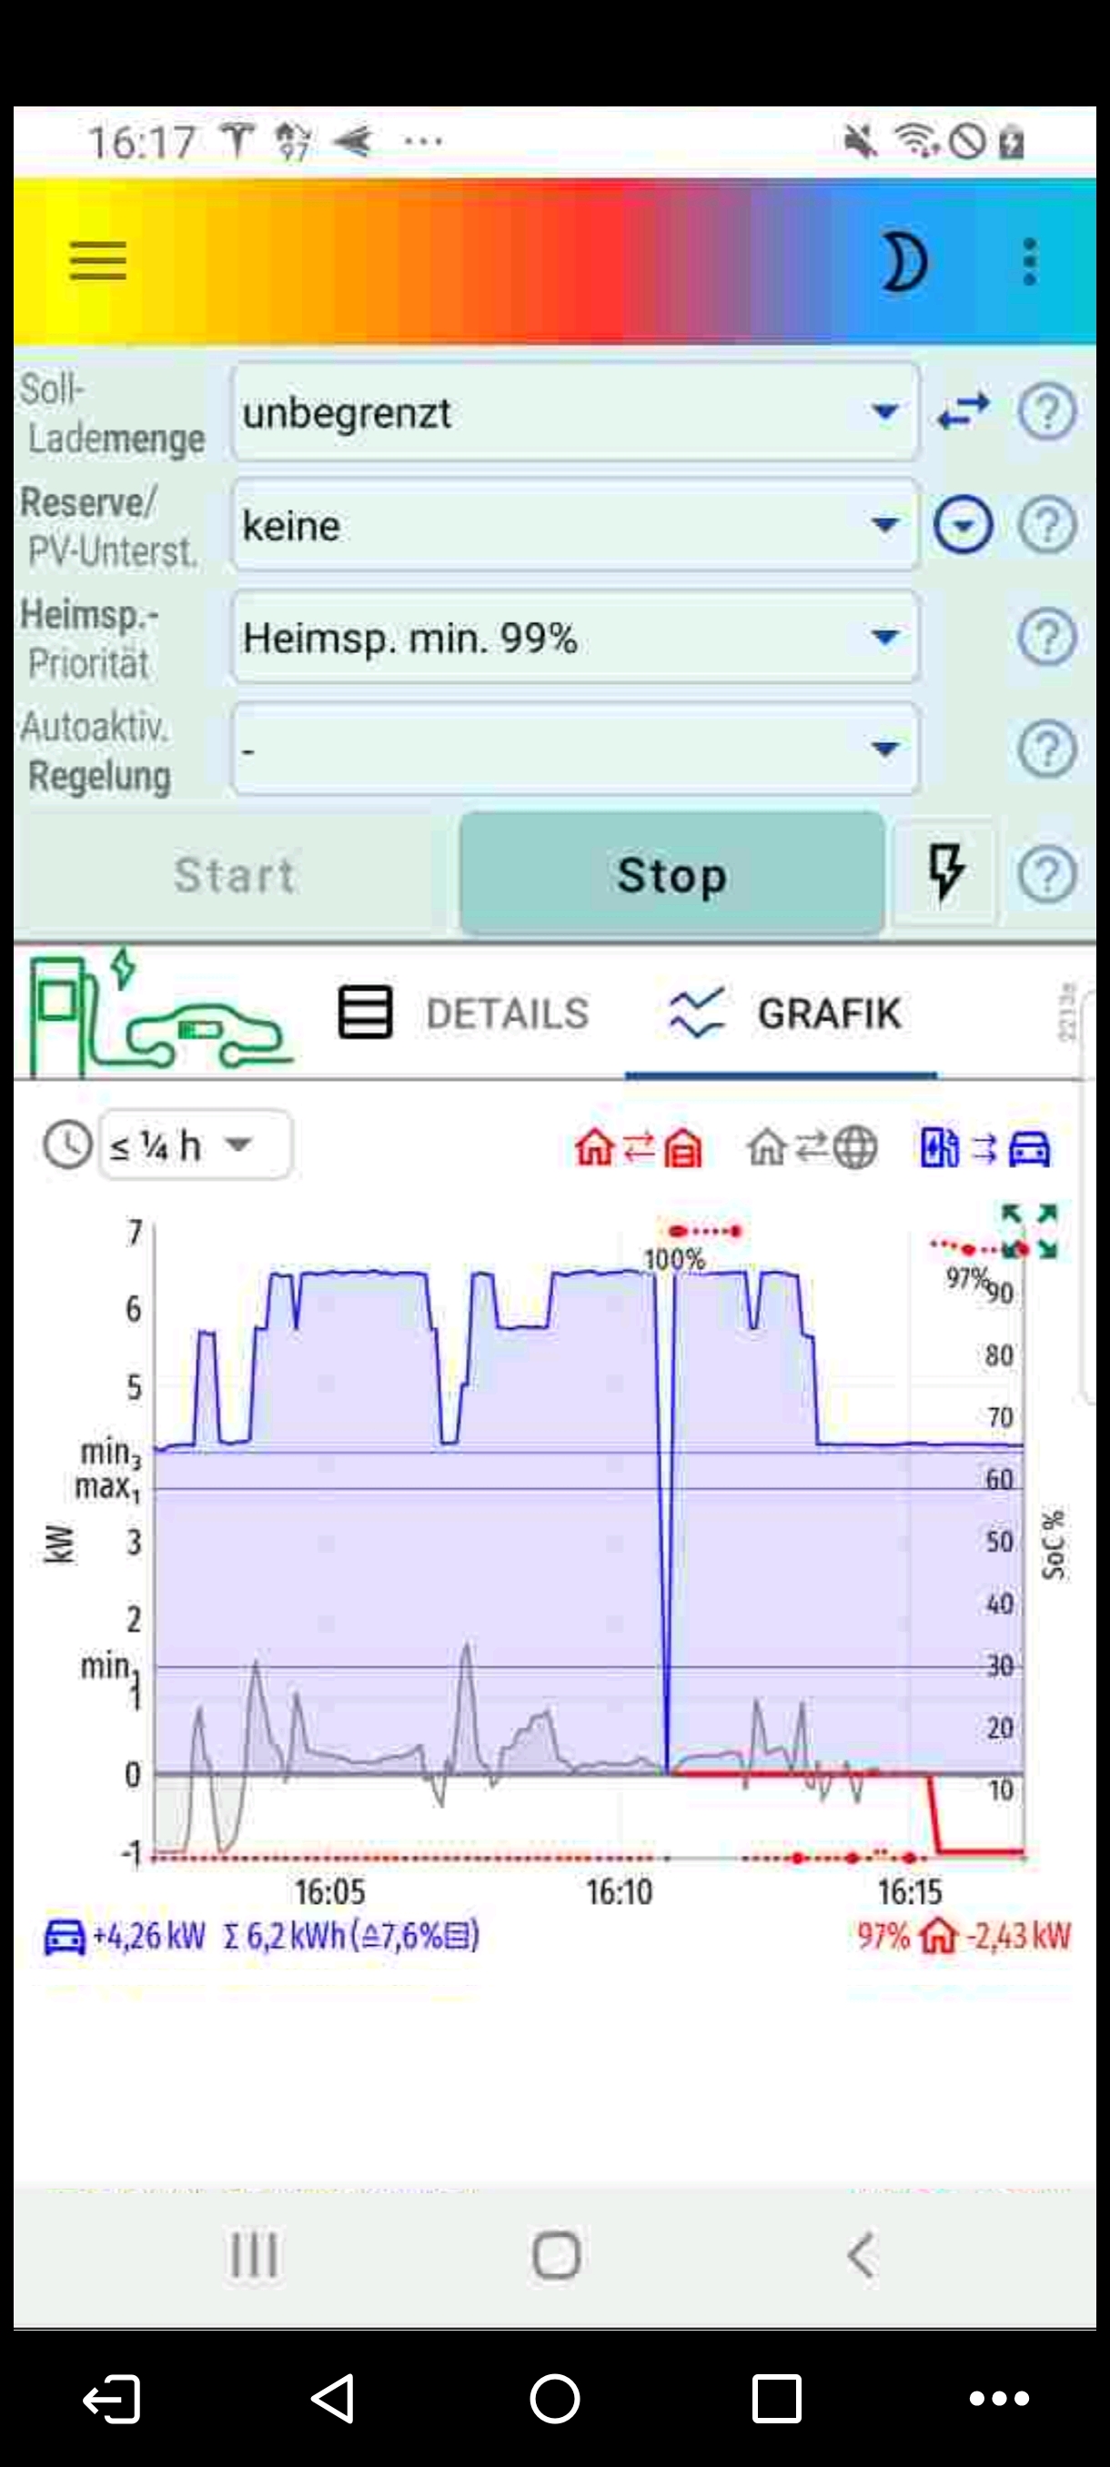Open the hamburger menu
1110x2467 pixels.
point(97,260)
